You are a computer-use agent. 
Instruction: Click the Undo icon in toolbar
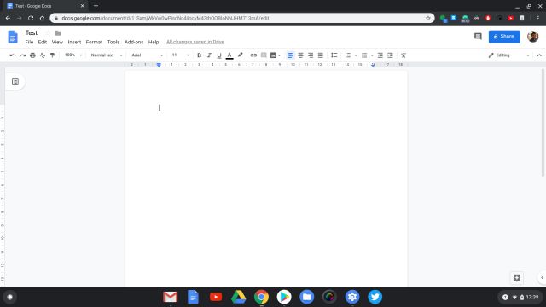click(13, 55)
